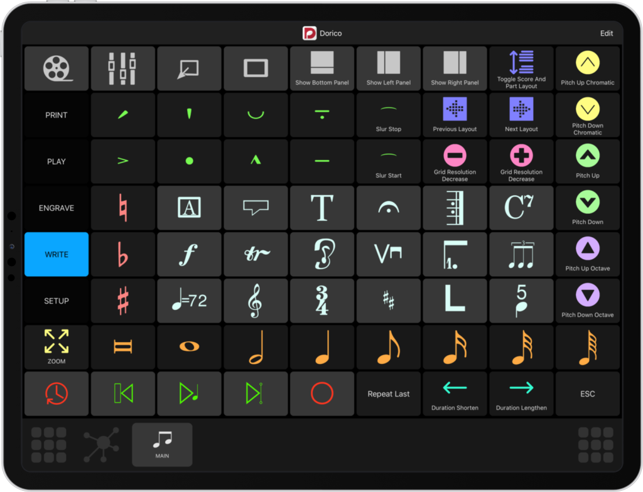Viewport: 643px width, 492px height.
Task: Click Pitch Up Octave arrow
Action: pyautogui.click(x=588, y=254)
